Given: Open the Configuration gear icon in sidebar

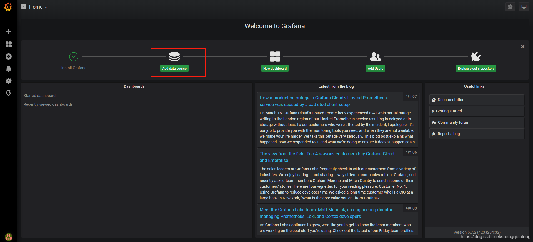Looking at the screenshot, I should click(9, 81).
